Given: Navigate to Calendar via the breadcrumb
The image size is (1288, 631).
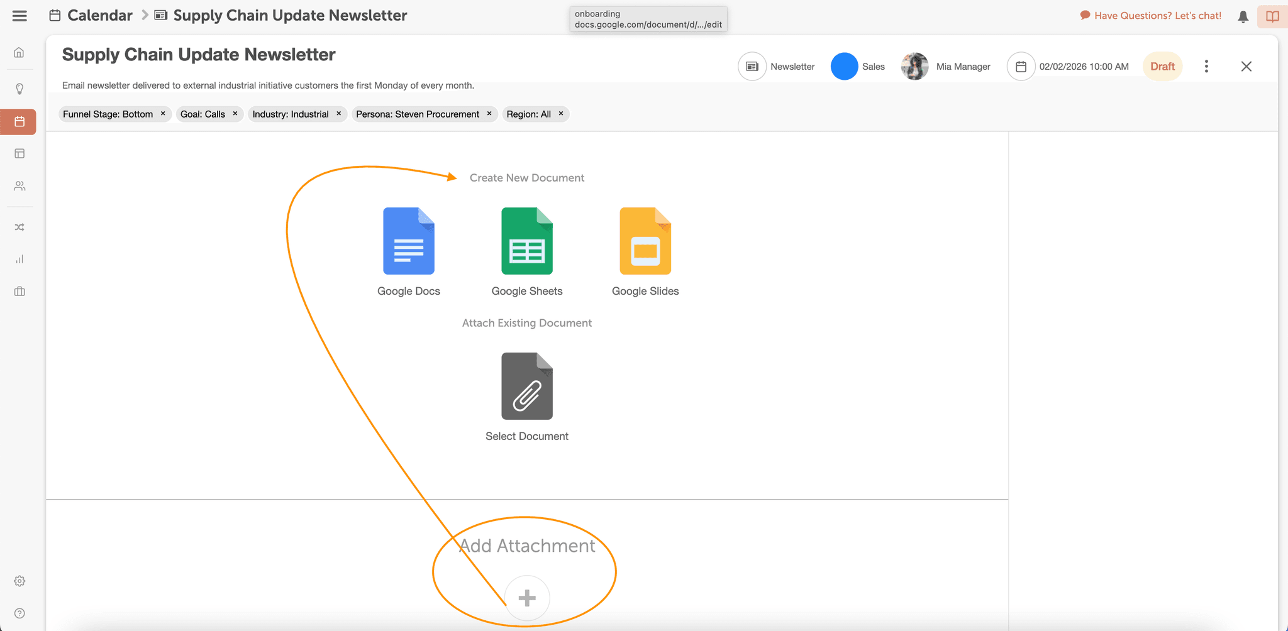Looking at the screenshot, I should coord(100,14).
